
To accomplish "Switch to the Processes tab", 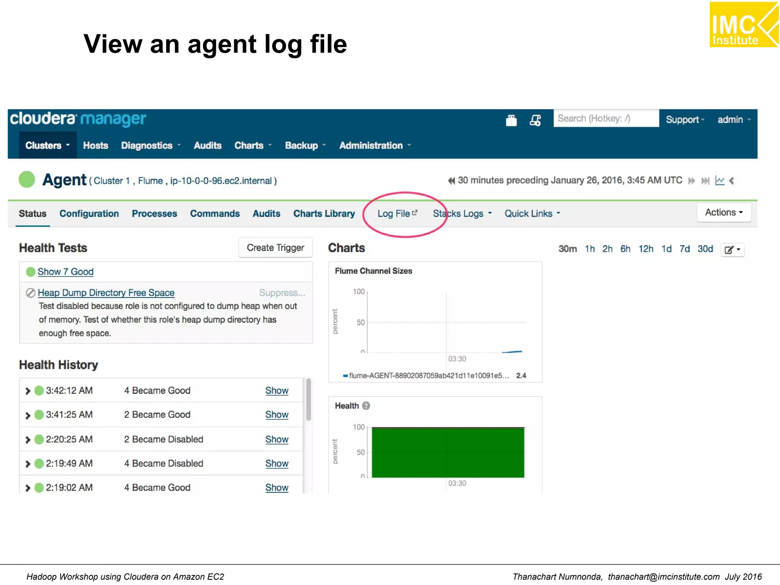I will coord(155,214).
